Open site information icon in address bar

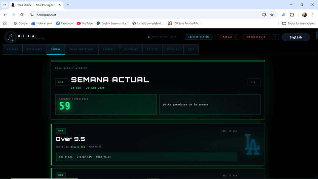coord(32,15)
